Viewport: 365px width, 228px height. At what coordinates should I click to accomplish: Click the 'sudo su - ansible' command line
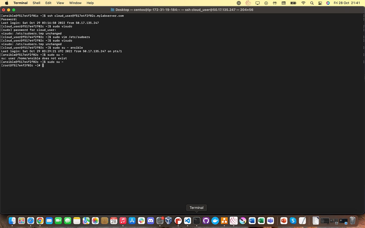42,48
